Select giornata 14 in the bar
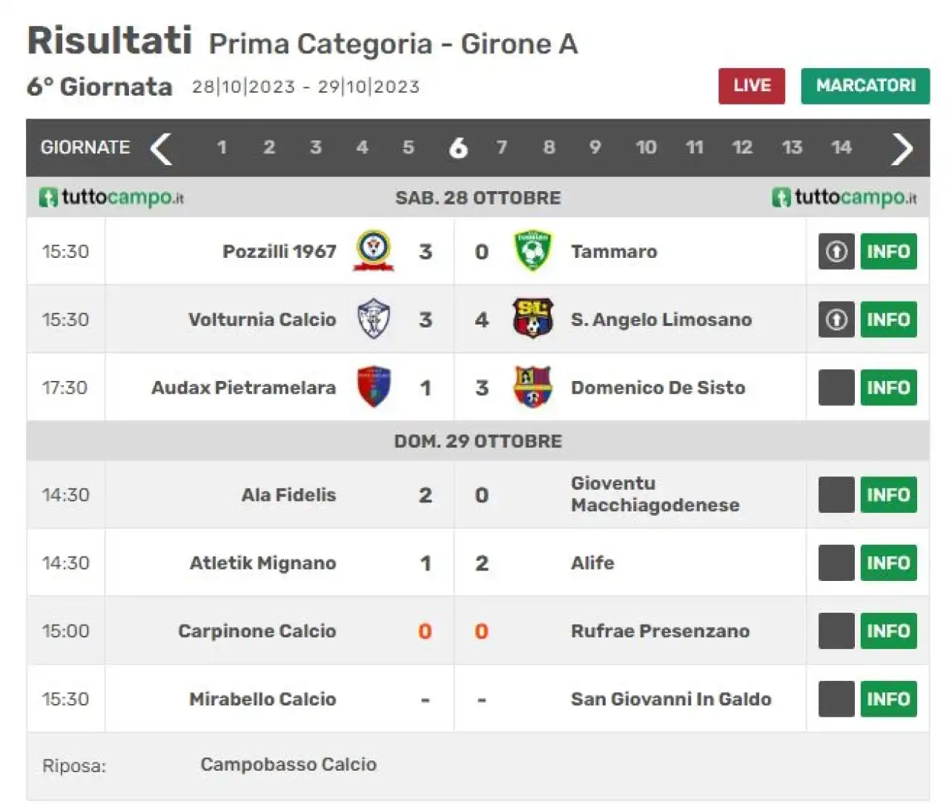Image resolution: width=949 pixels, height=804 pixels. [x=841, y=147]
